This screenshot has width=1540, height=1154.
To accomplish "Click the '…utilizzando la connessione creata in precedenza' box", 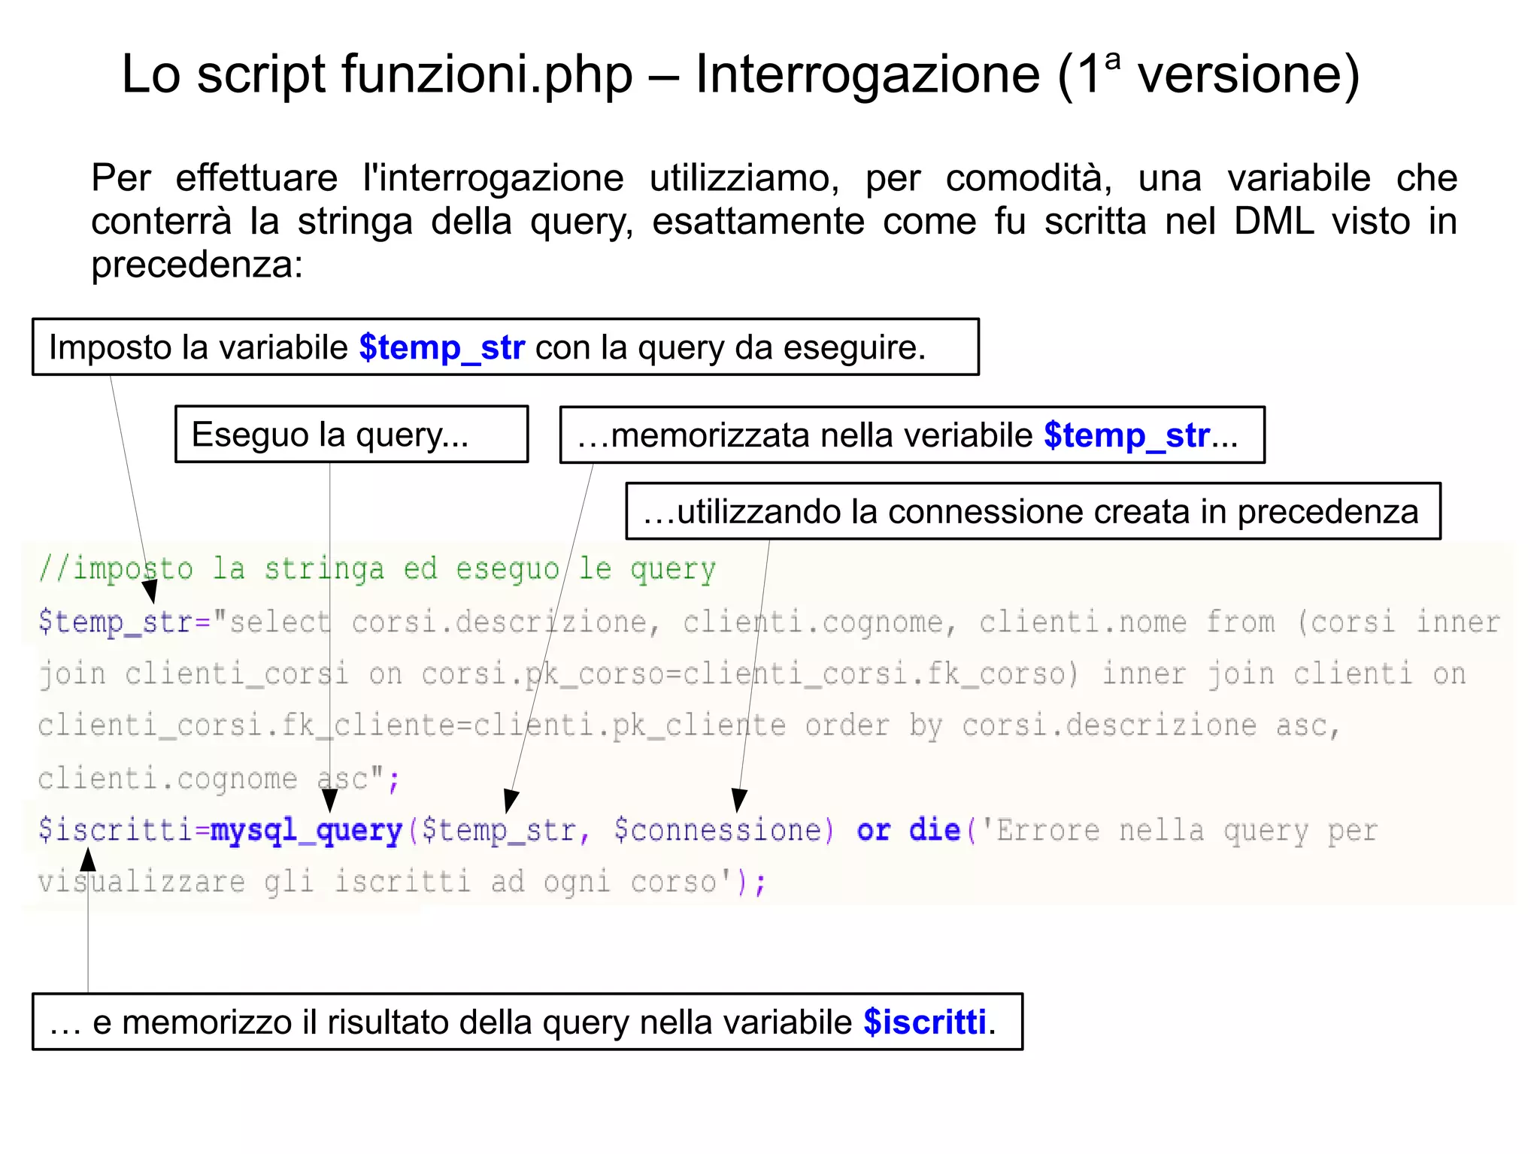I will [x=1033, y=511].
